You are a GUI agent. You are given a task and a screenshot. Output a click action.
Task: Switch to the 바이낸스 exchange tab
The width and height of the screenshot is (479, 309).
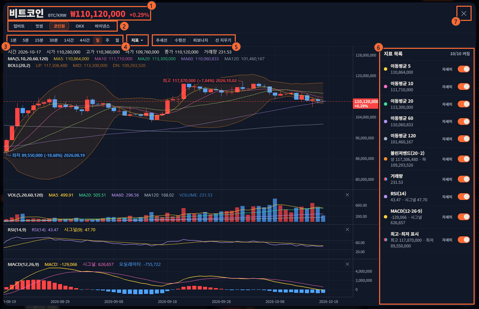[102, 26]
